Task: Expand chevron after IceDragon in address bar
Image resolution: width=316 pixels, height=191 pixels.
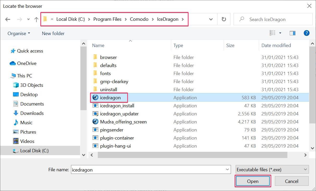Action: tap(183, 19)
